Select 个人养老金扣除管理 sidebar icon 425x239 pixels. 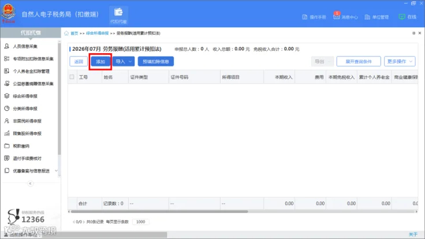tap(7, 71)
